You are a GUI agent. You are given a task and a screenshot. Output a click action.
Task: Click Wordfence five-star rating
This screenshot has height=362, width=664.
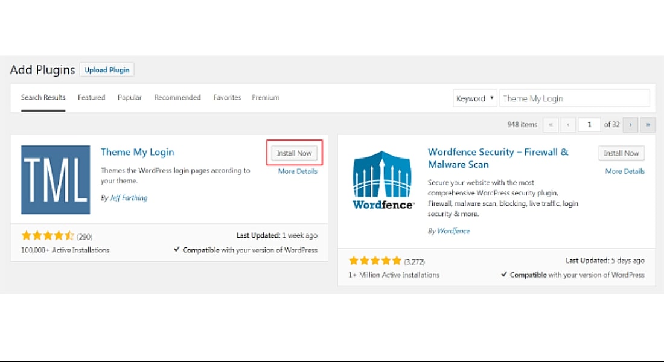pos(375,261)
